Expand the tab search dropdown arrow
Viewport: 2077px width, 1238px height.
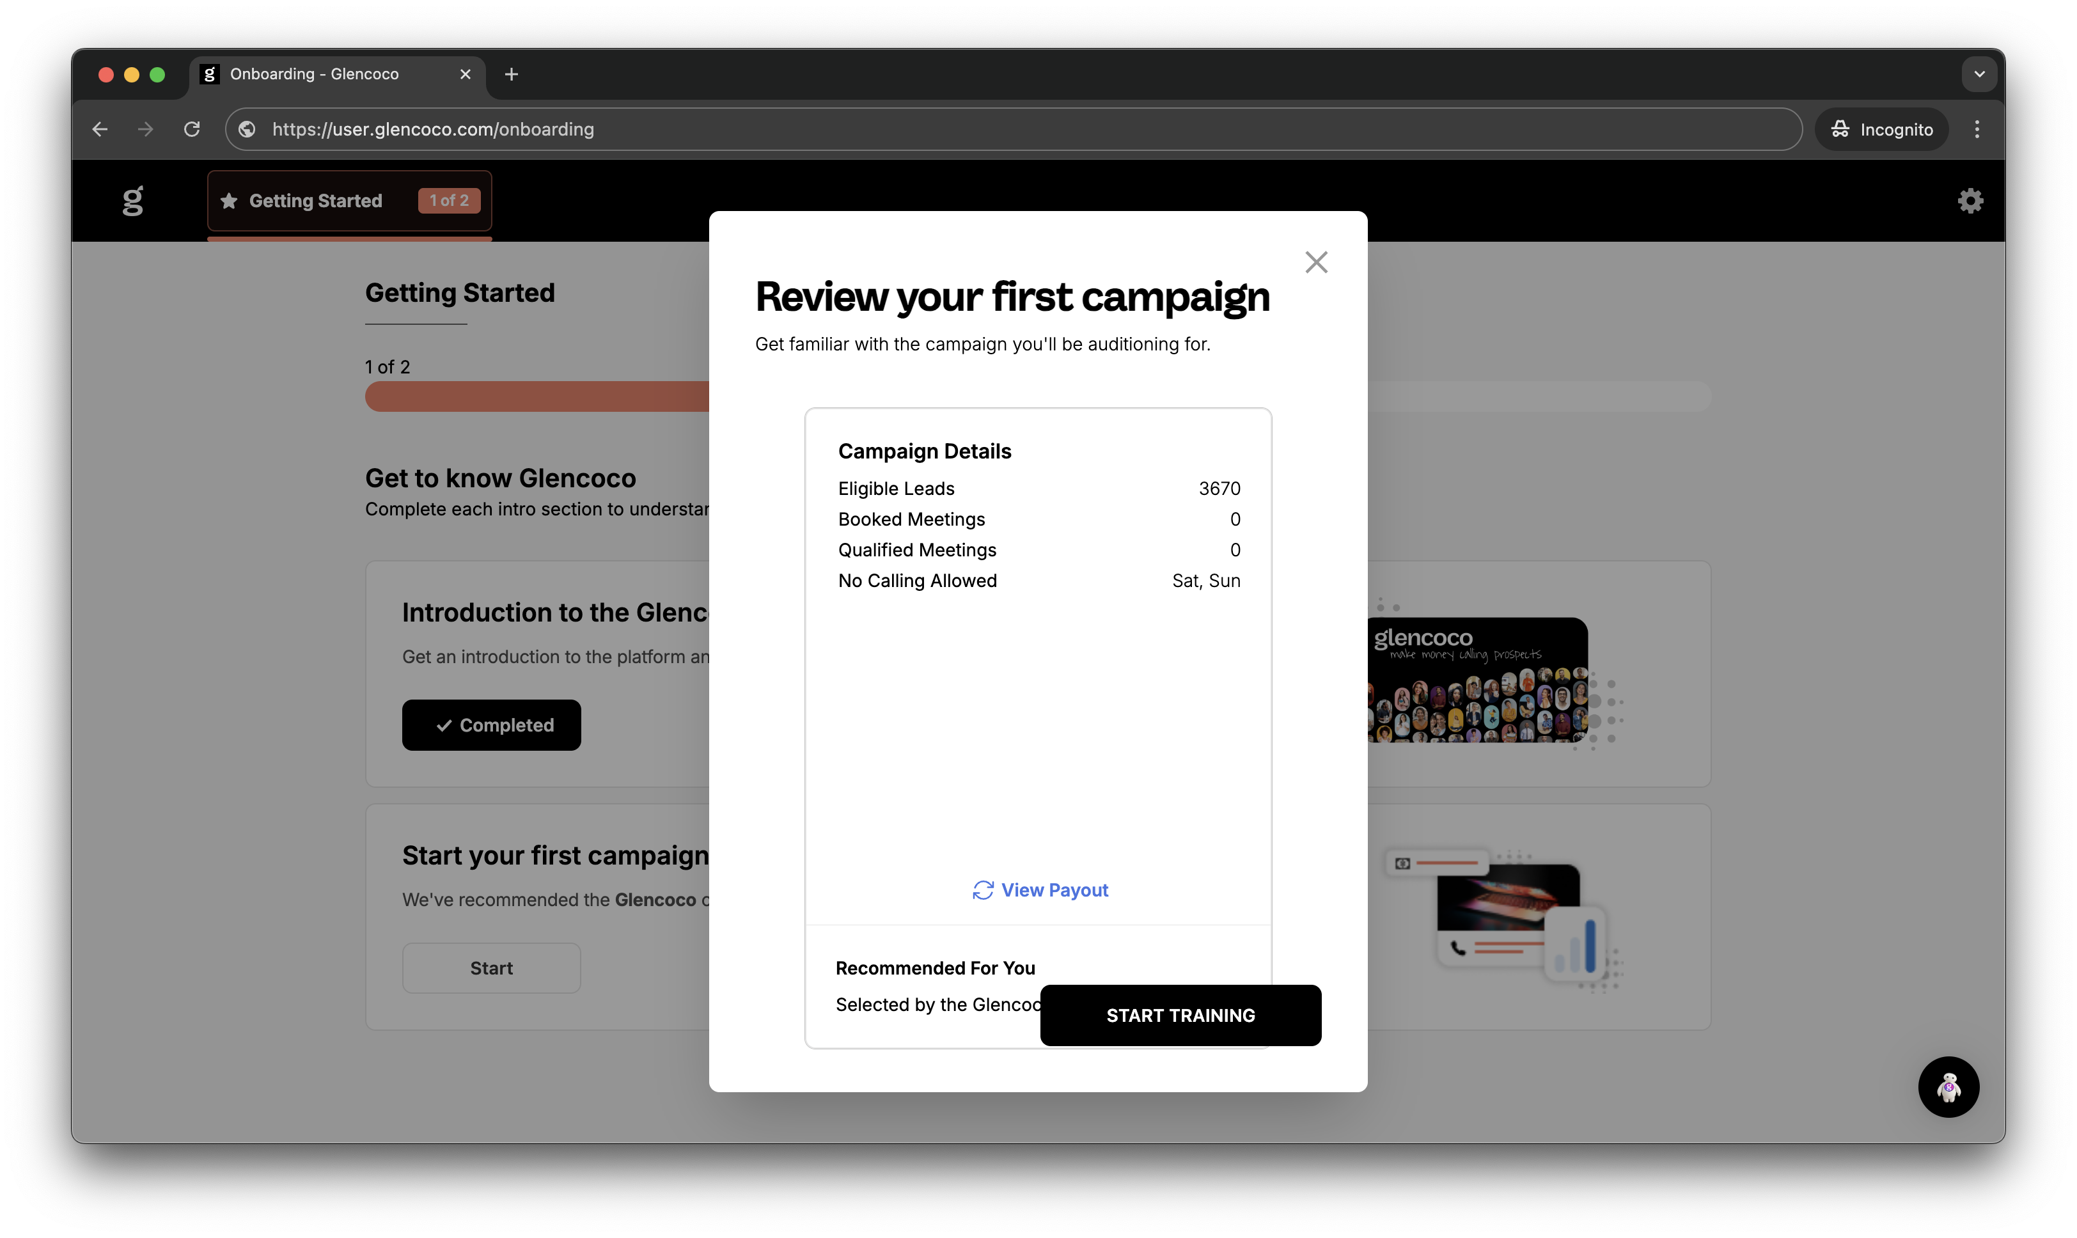[1979, 74]
